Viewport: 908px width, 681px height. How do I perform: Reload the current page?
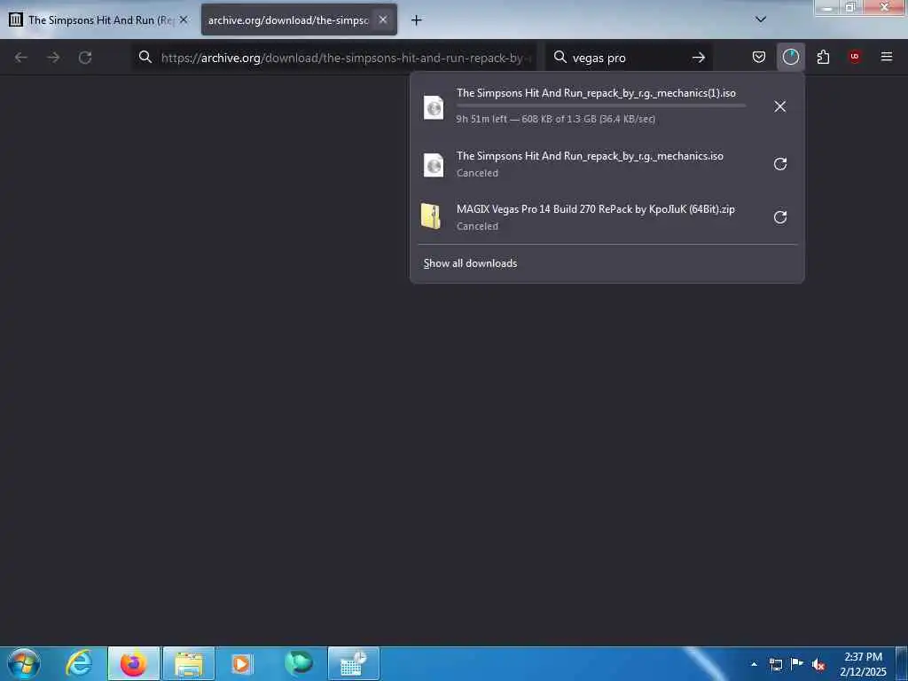point(85,58)
